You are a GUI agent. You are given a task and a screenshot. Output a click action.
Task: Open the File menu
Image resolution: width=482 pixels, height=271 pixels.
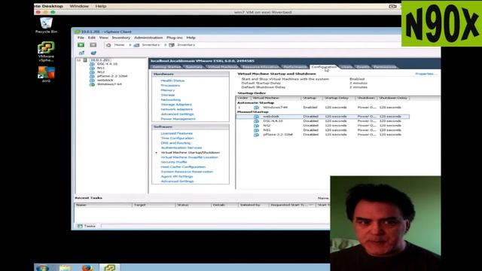[81, 38]
